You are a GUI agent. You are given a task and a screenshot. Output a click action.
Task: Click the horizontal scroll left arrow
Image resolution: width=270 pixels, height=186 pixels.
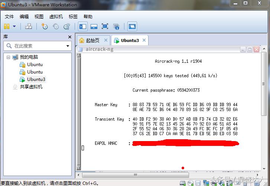coord(78,175)
